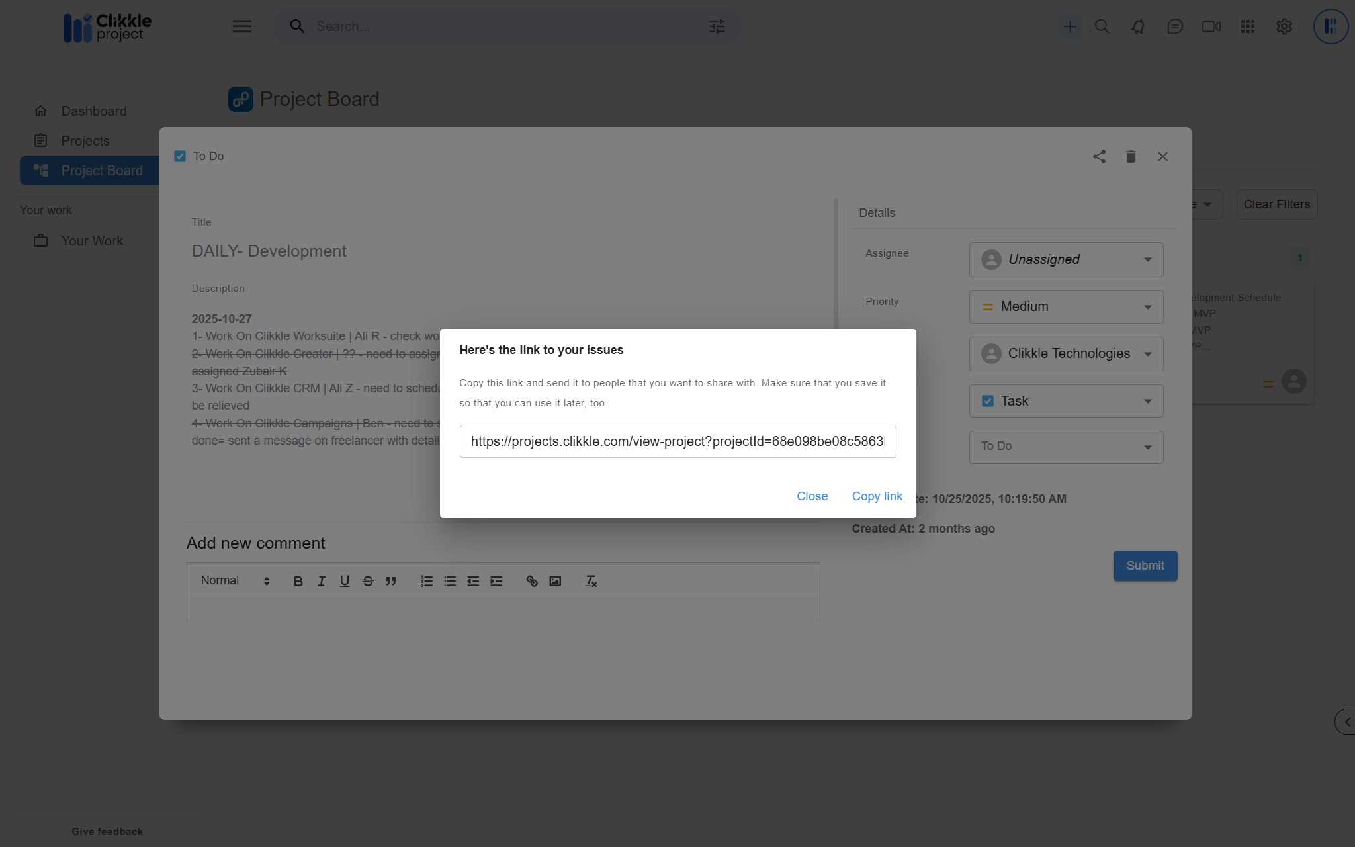This screenshot has width=1355, height=847.
Task: Toggle bold formatting in comment editor
Action: point(298,581)
